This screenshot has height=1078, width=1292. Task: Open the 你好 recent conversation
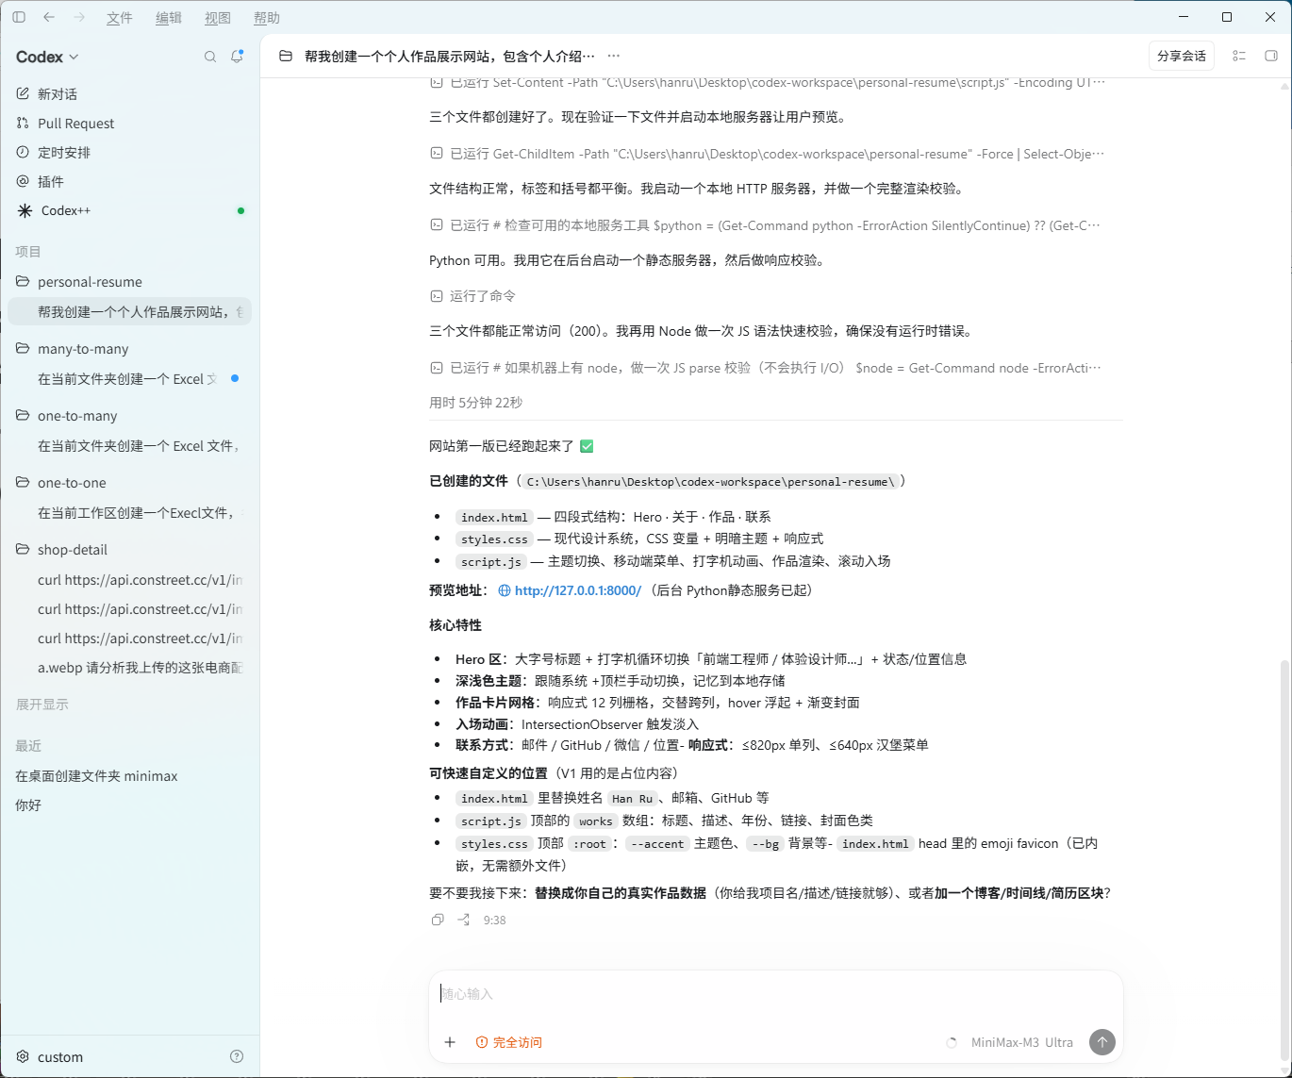129,804
